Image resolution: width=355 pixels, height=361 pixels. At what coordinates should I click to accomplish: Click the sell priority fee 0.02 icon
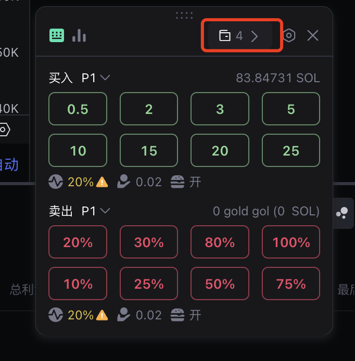[123, 315]
